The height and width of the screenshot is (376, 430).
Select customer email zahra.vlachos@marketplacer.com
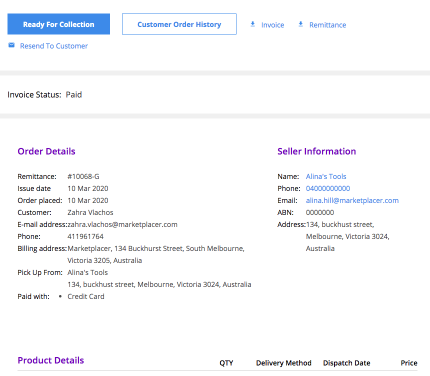[x=122, y=224]
